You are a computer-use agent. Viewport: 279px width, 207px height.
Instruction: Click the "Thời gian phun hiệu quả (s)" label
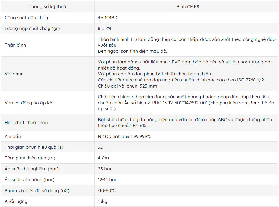click(x=34, y=147)
